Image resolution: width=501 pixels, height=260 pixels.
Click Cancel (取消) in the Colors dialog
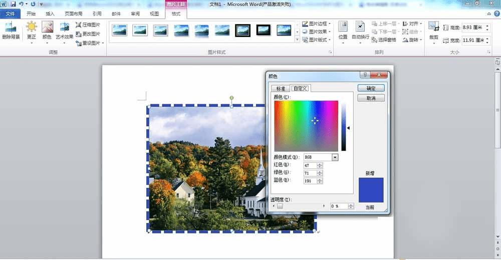click(x=371, y=98)
